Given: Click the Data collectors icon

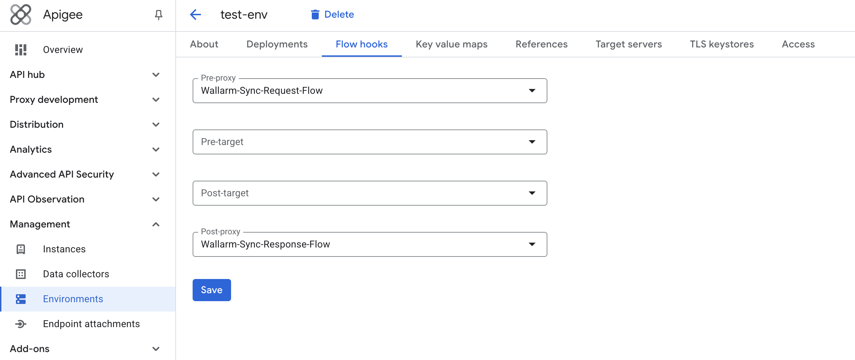Looking at the screenshot, I should [21, 273].
